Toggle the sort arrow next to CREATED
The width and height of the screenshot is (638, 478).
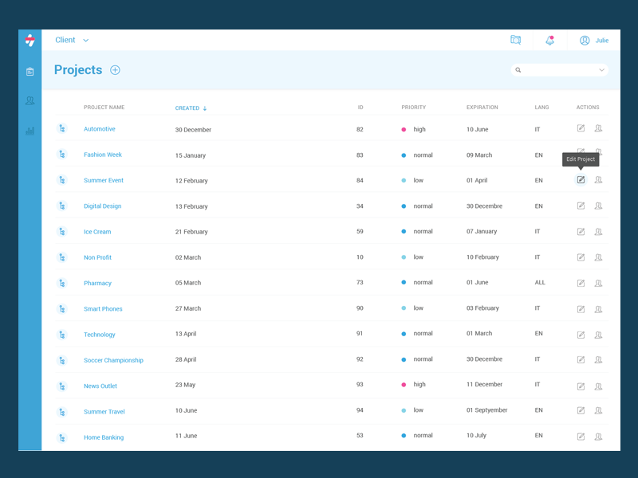point(207,108)
